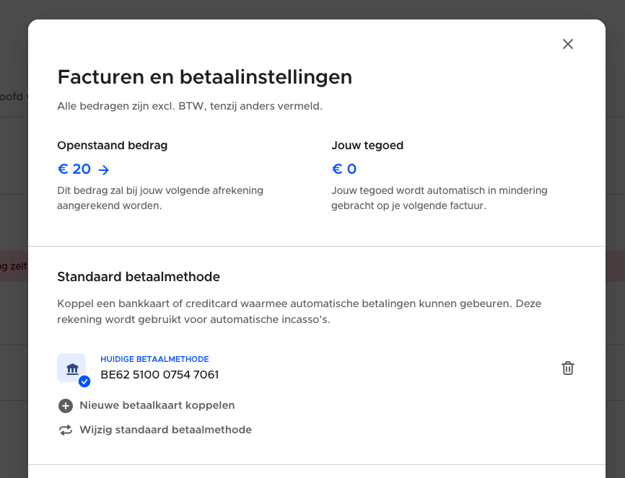The image size is (625, 478).
Task: Click the 'HUIDIGE BETAALMETHODE' label
Action: coord(154,359)
